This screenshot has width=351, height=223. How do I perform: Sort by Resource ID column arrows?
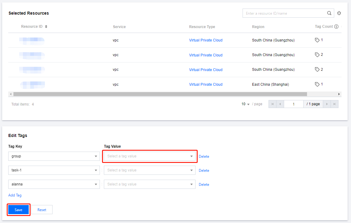(46, 27)
